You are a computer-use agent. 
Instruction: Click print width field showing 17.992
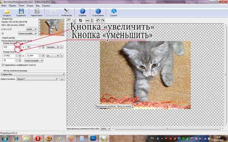pos(9,56)
